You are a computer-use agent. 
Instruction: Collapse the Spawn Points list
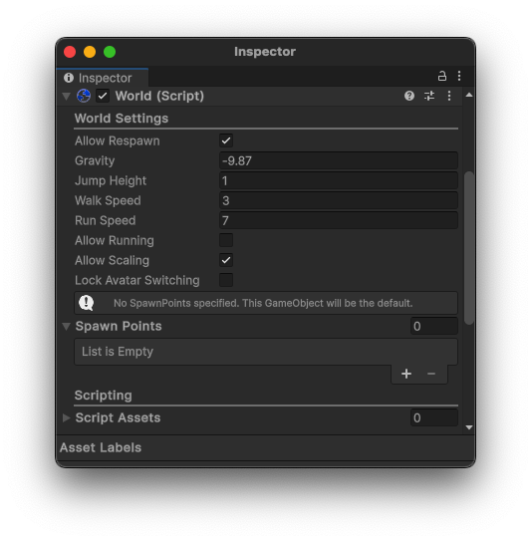click(x=66, y=326)
